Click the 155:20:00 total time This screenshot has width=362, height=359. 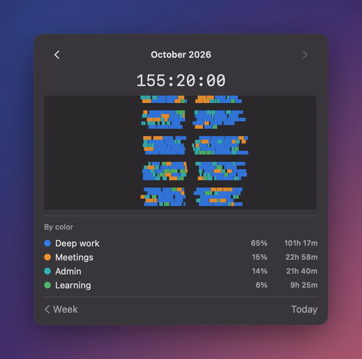click(x=181, y=81)
